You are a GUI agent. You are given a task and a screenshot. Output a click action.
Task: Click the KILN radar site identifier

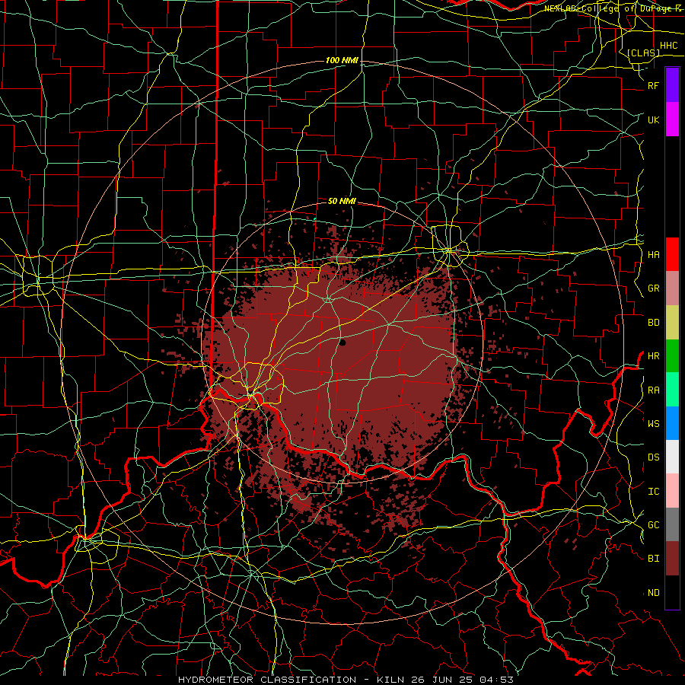pyautogui.click(x=390, y=680)
